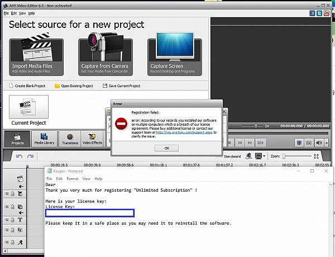Toggle full screen preview icon
335x257 pixels.
pyautogui.click(x=299, y=142)
